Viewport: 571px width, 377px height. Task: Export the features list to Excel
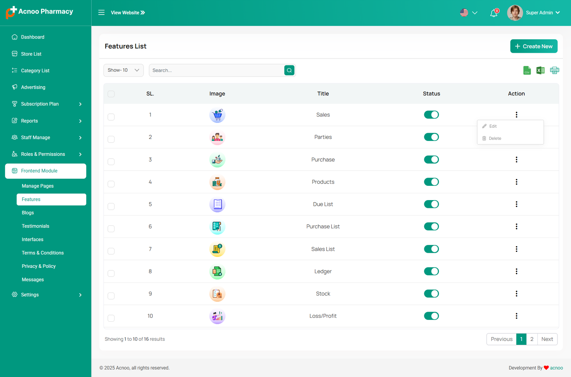point(540,71)
